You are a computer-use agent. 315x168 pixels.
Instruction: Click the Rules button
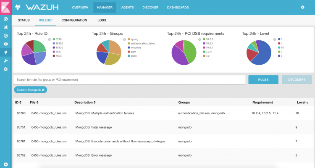click(x=263, y=79)
